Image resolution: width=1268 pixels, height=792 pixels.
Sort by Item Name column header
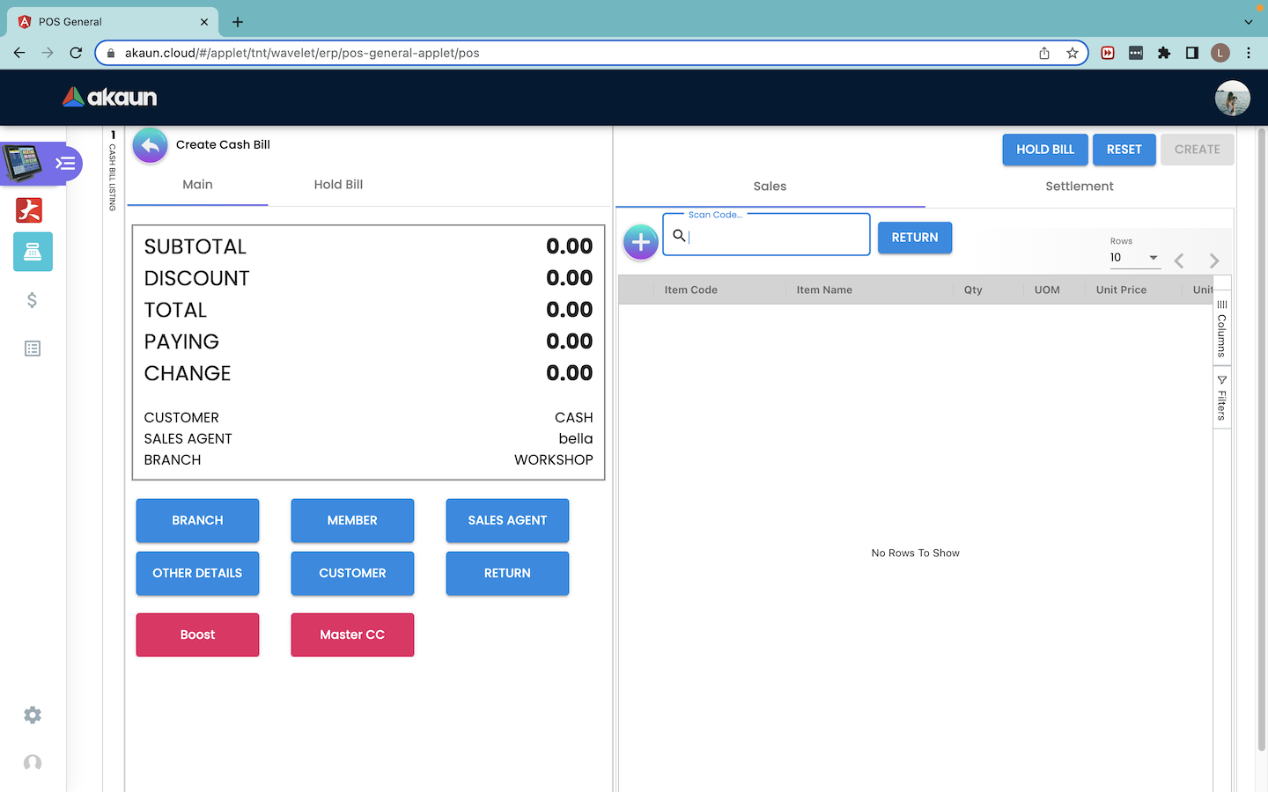coord(824,290)
